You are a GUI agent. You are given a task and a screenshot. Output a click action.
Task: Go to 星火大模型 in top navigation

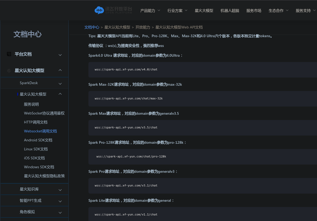[204, 11]
